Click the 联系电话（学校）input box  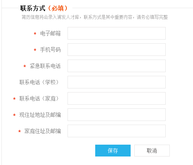pos(117,82)
